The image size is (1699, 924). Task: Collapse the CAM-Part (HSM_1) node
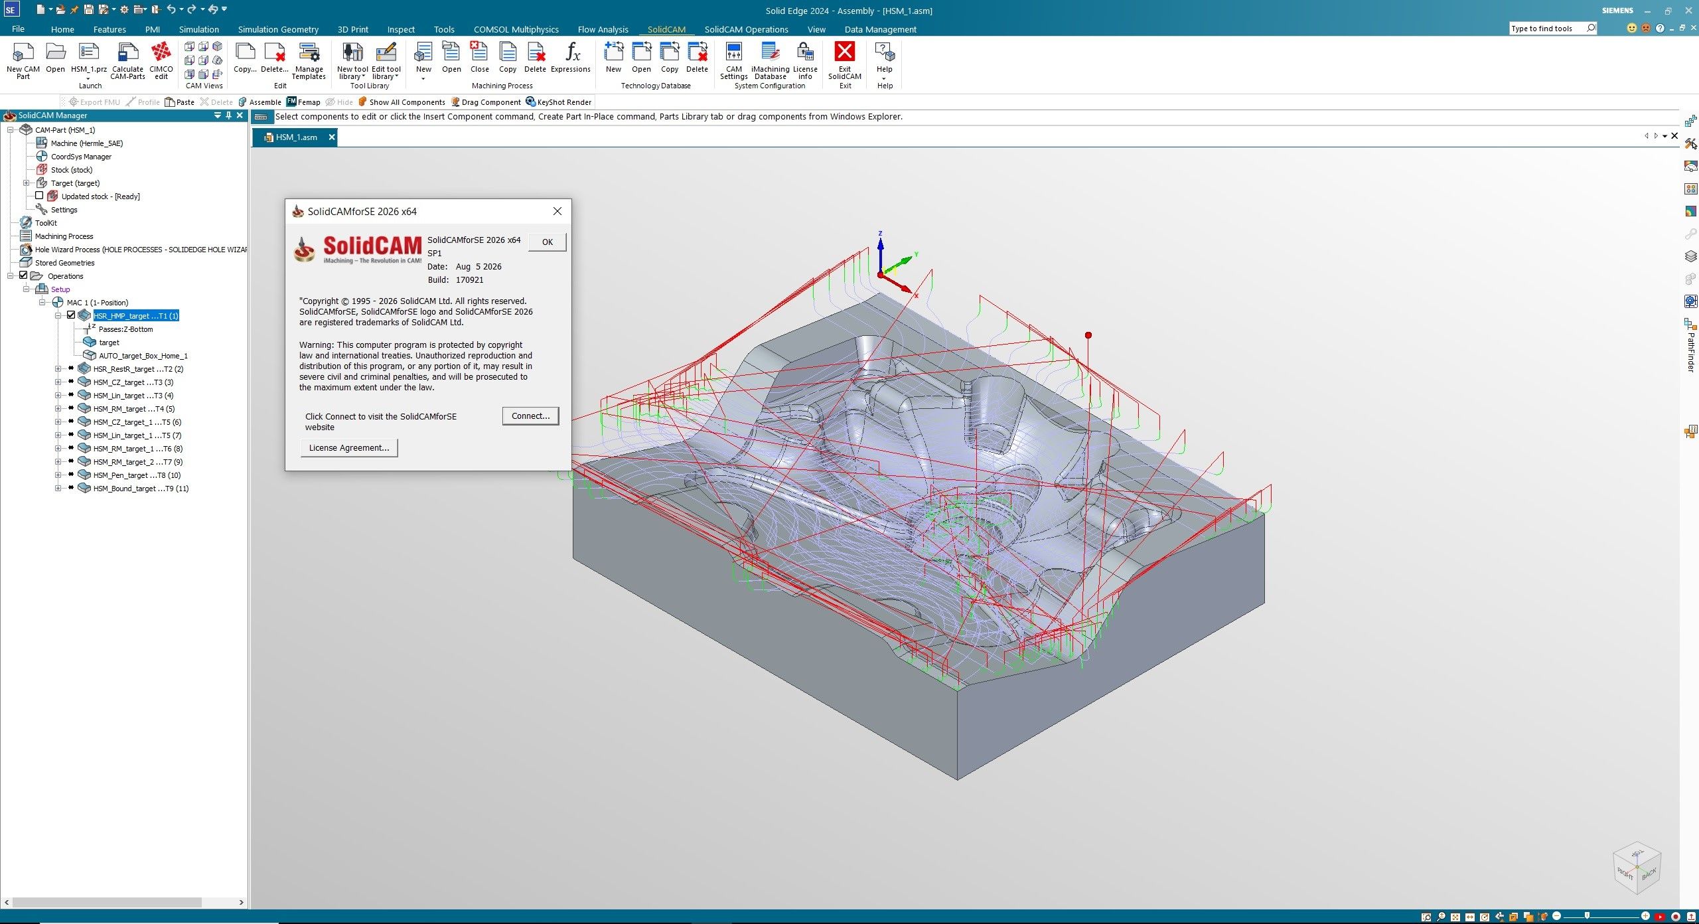(x=10, y=129)
